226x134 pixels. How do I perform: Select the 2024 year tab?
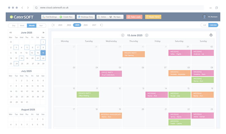click(69, 25)
